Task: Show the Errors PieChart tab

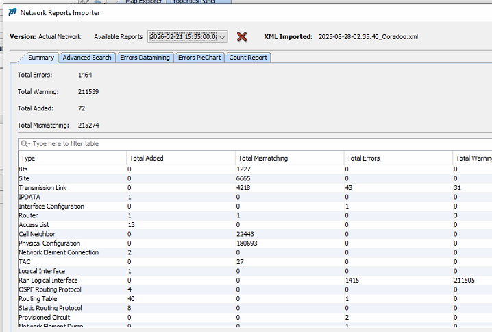Action: point(199,58)
